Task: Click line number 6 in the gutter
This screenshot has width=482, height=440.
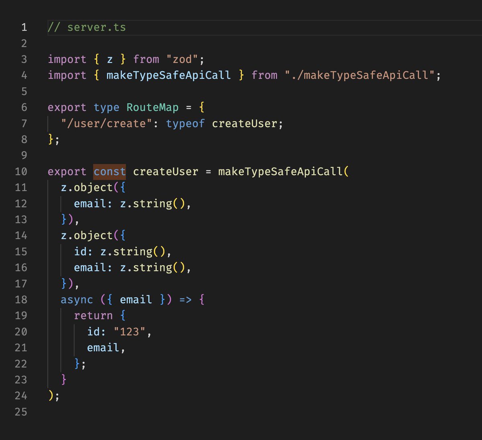Action: pos(24,108)
